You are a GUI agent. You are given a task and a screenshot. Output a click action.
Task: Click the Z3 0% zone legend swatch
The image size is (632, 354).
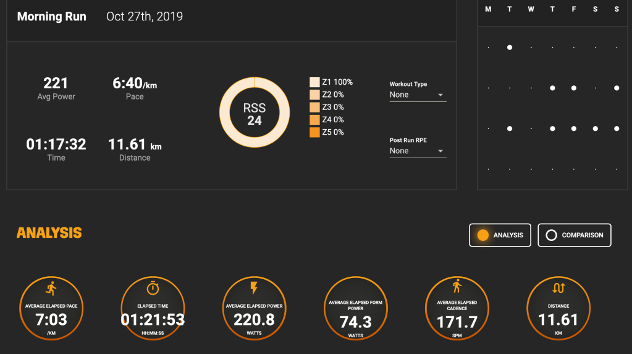314,107
